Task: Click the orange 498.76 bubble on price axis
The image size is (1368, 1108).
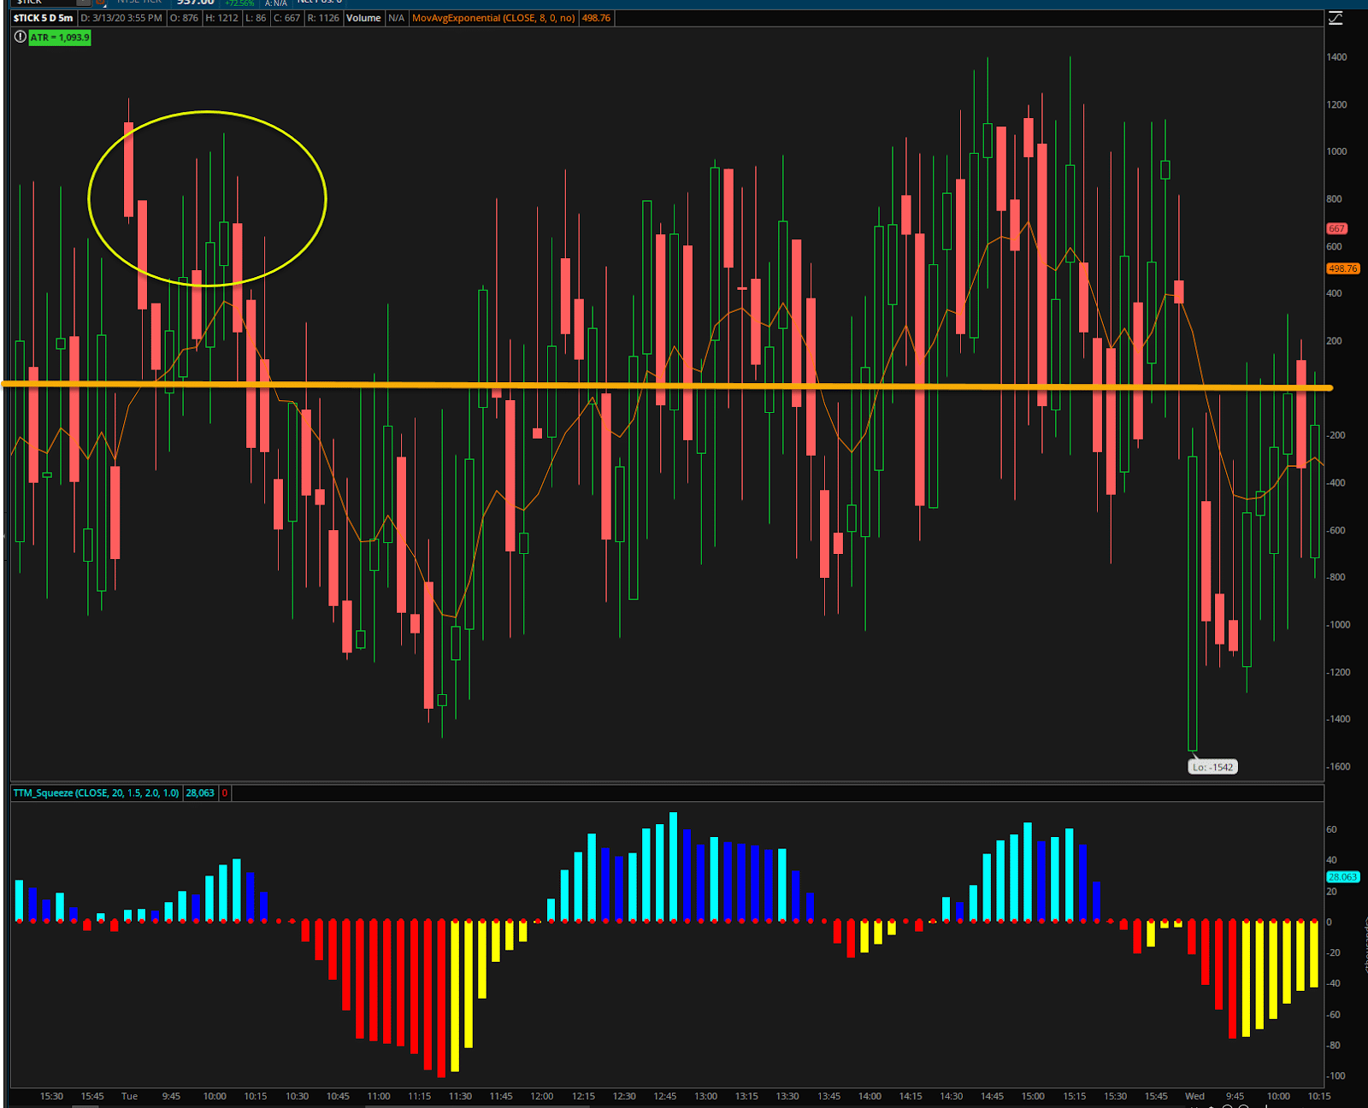Action: click(x=1342, y=268)
